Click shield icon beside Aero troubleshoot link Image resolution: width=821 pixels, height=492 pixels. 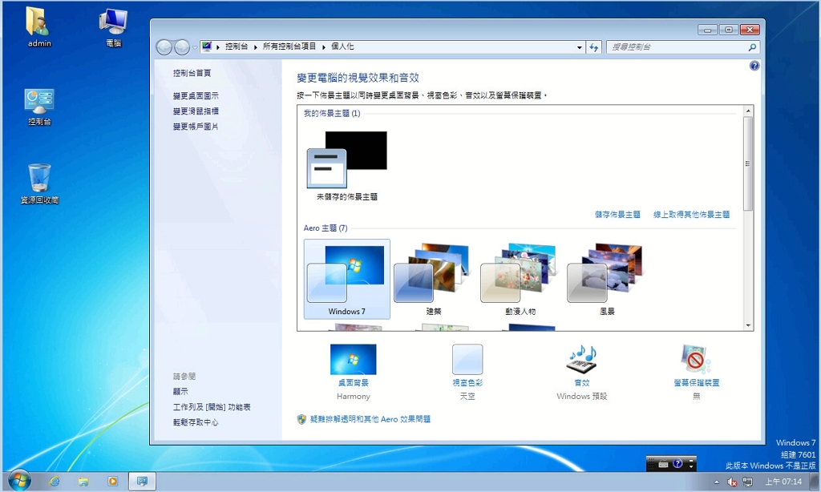click(301, 419)
